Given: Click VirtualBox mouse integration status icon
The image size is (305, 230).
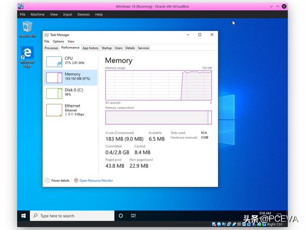Looking at the screenshot, I should 259,224.
